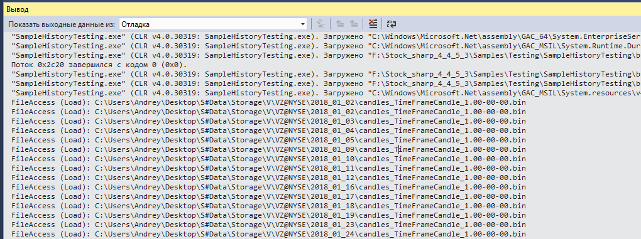The image size is (641, 239).
Task: Go to next message icon
Action: [354, 24]
